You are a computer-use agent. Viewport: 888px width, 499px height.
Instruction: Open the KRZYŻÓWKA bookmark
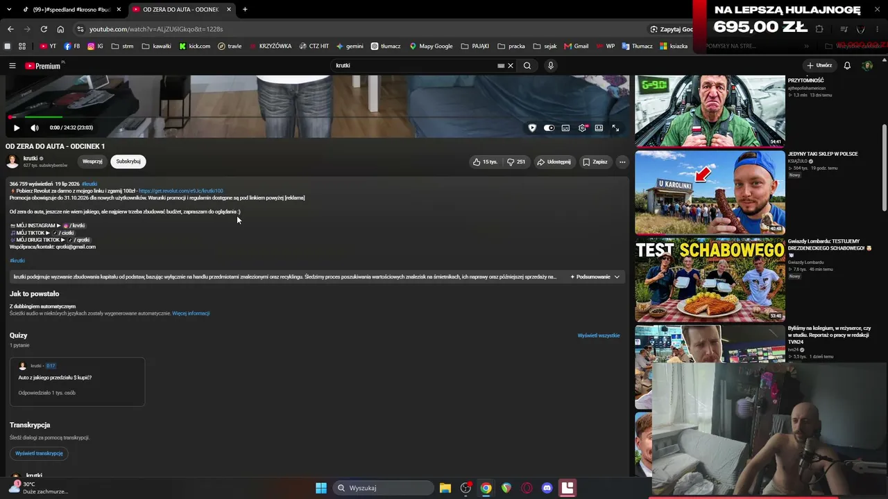270,46
